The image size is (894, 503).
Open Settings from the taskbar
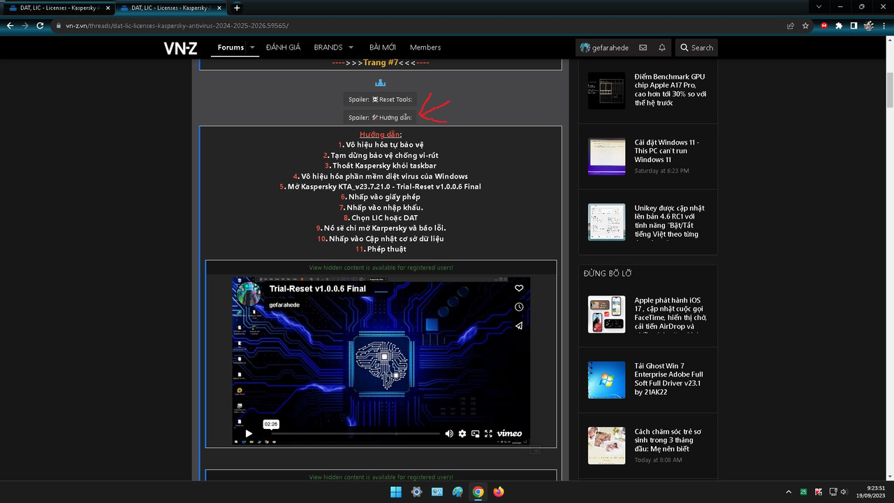tap(416, 492)
